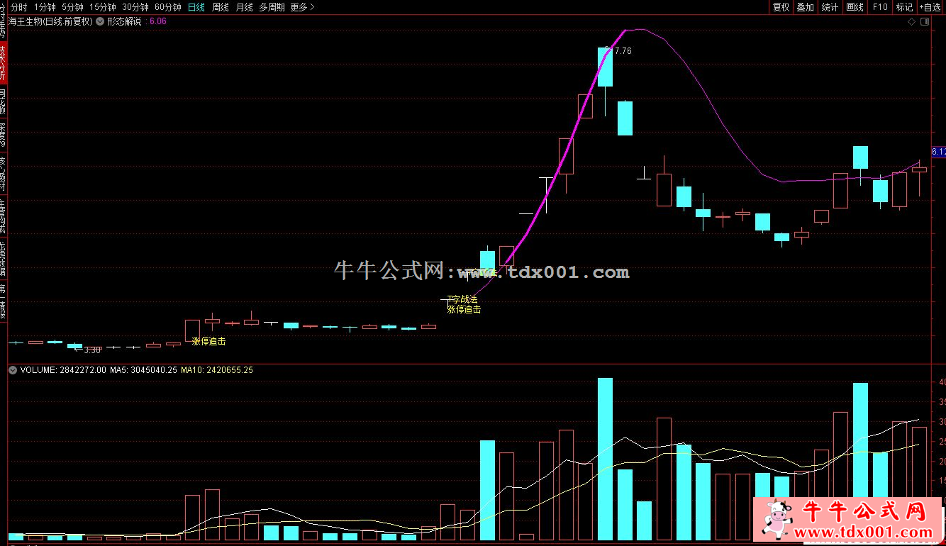This screenshot has width=946, height=546.
Task: Click the 标记 mark button
Action: tap(904, 7)
